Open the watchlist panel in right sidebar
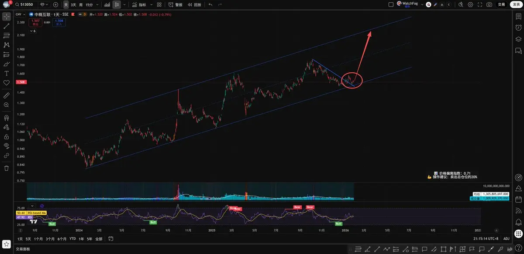 (x=518, y=16)
